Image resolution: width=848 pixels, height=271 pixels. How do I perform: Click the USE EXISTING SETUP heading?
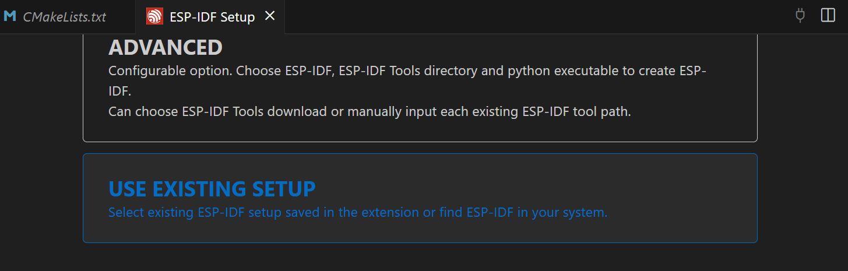click(212, 189)
